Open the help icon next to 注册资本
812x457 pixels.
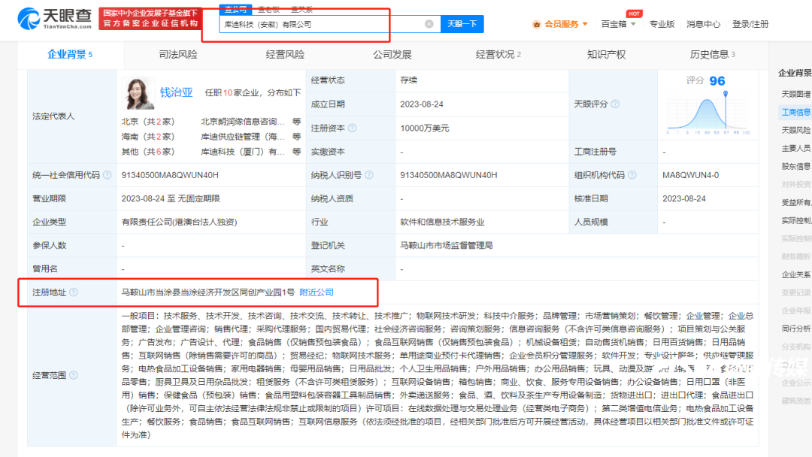point(352,128)
